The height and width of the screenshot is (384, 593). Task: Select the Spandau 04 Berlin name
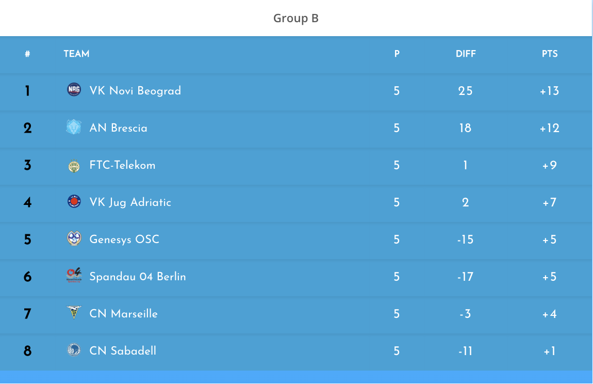[138, 277]
